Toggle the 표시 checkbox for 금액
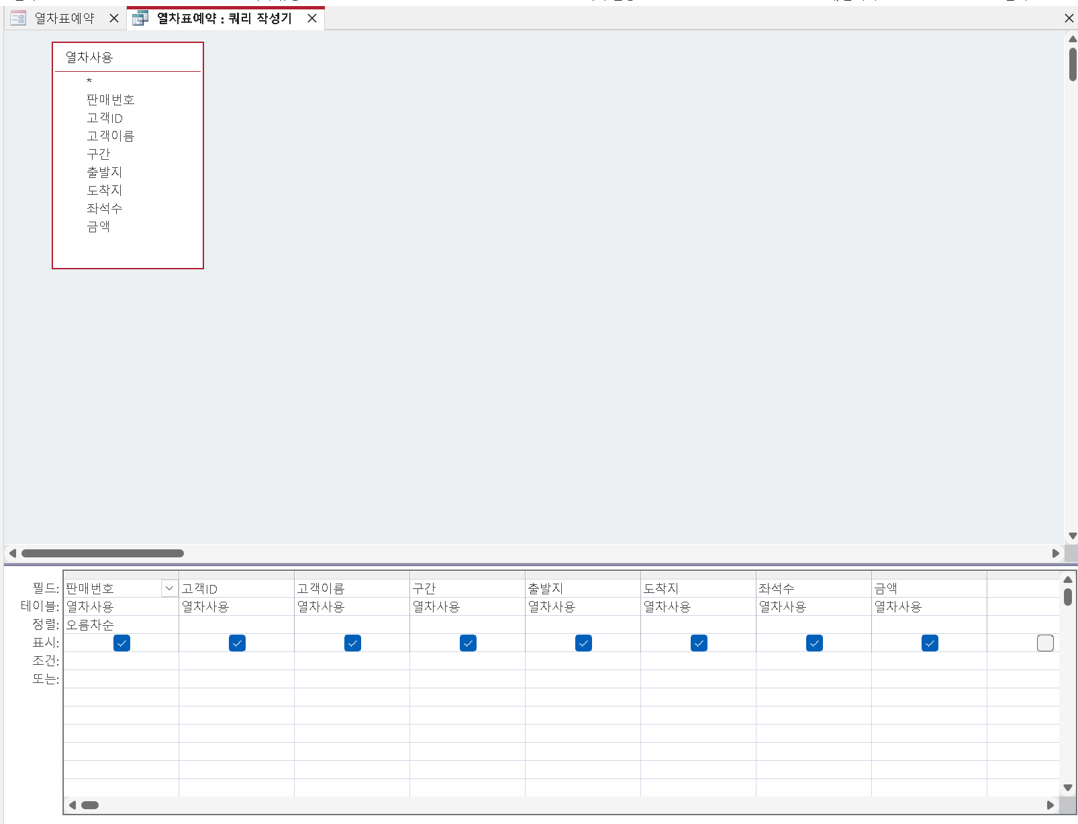The image size is (1078, 824). [930, 643]
